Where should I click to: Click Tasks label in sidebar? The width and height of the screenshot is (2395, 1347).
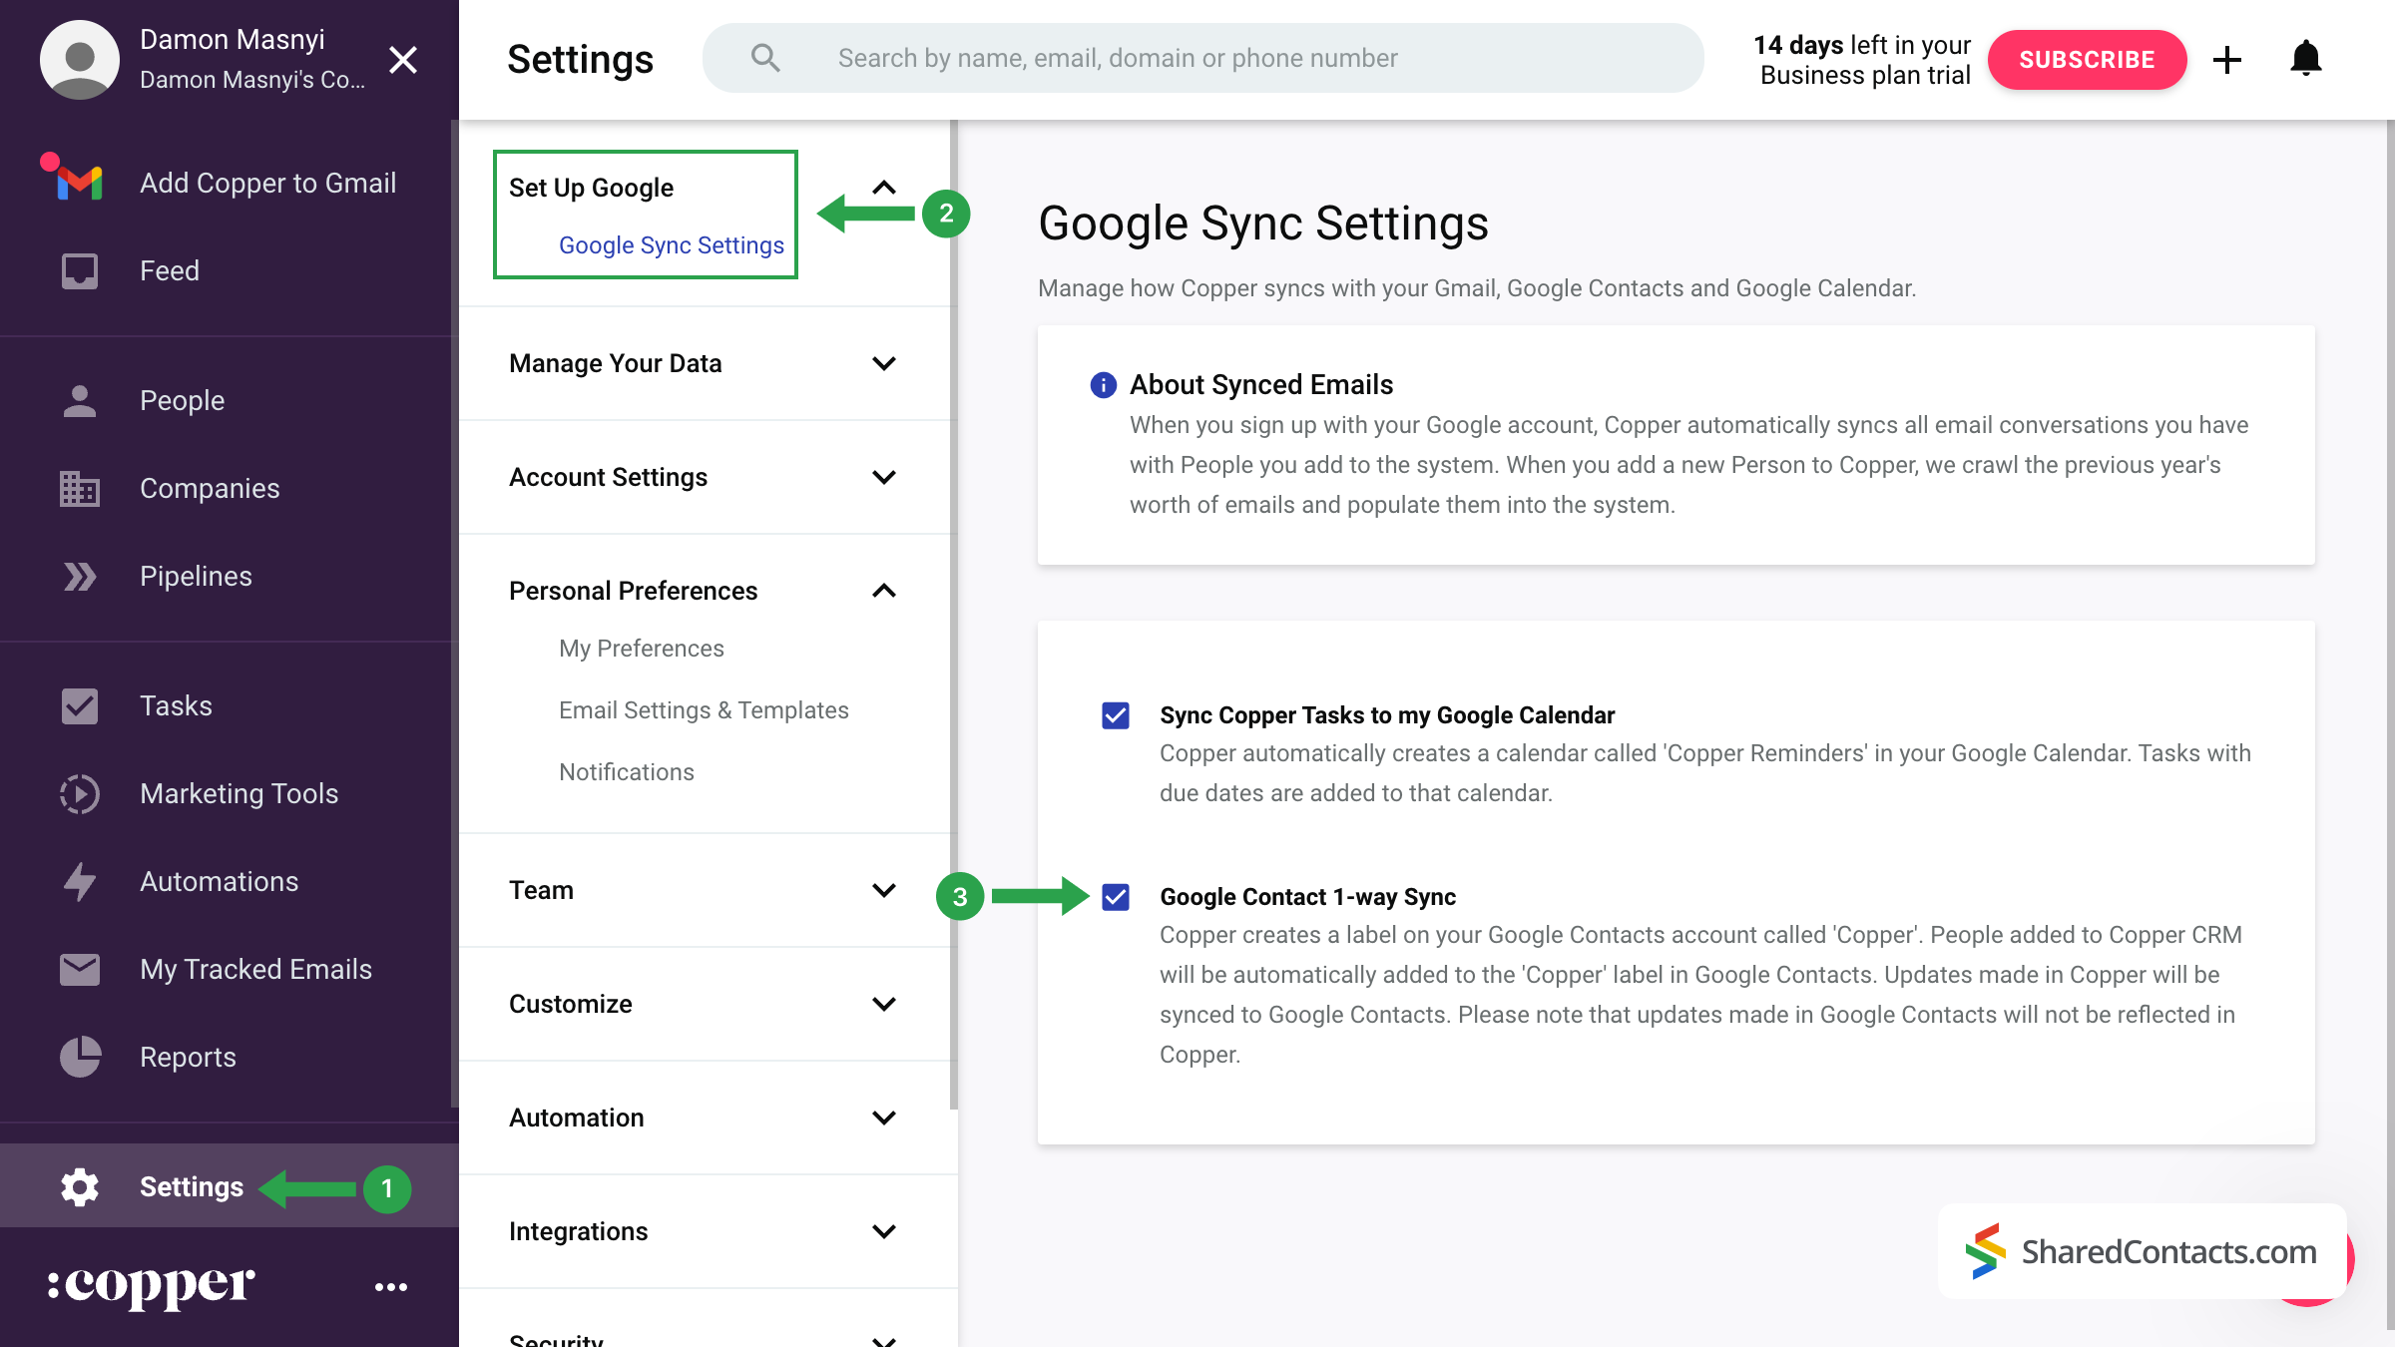(x=176, y=706)
